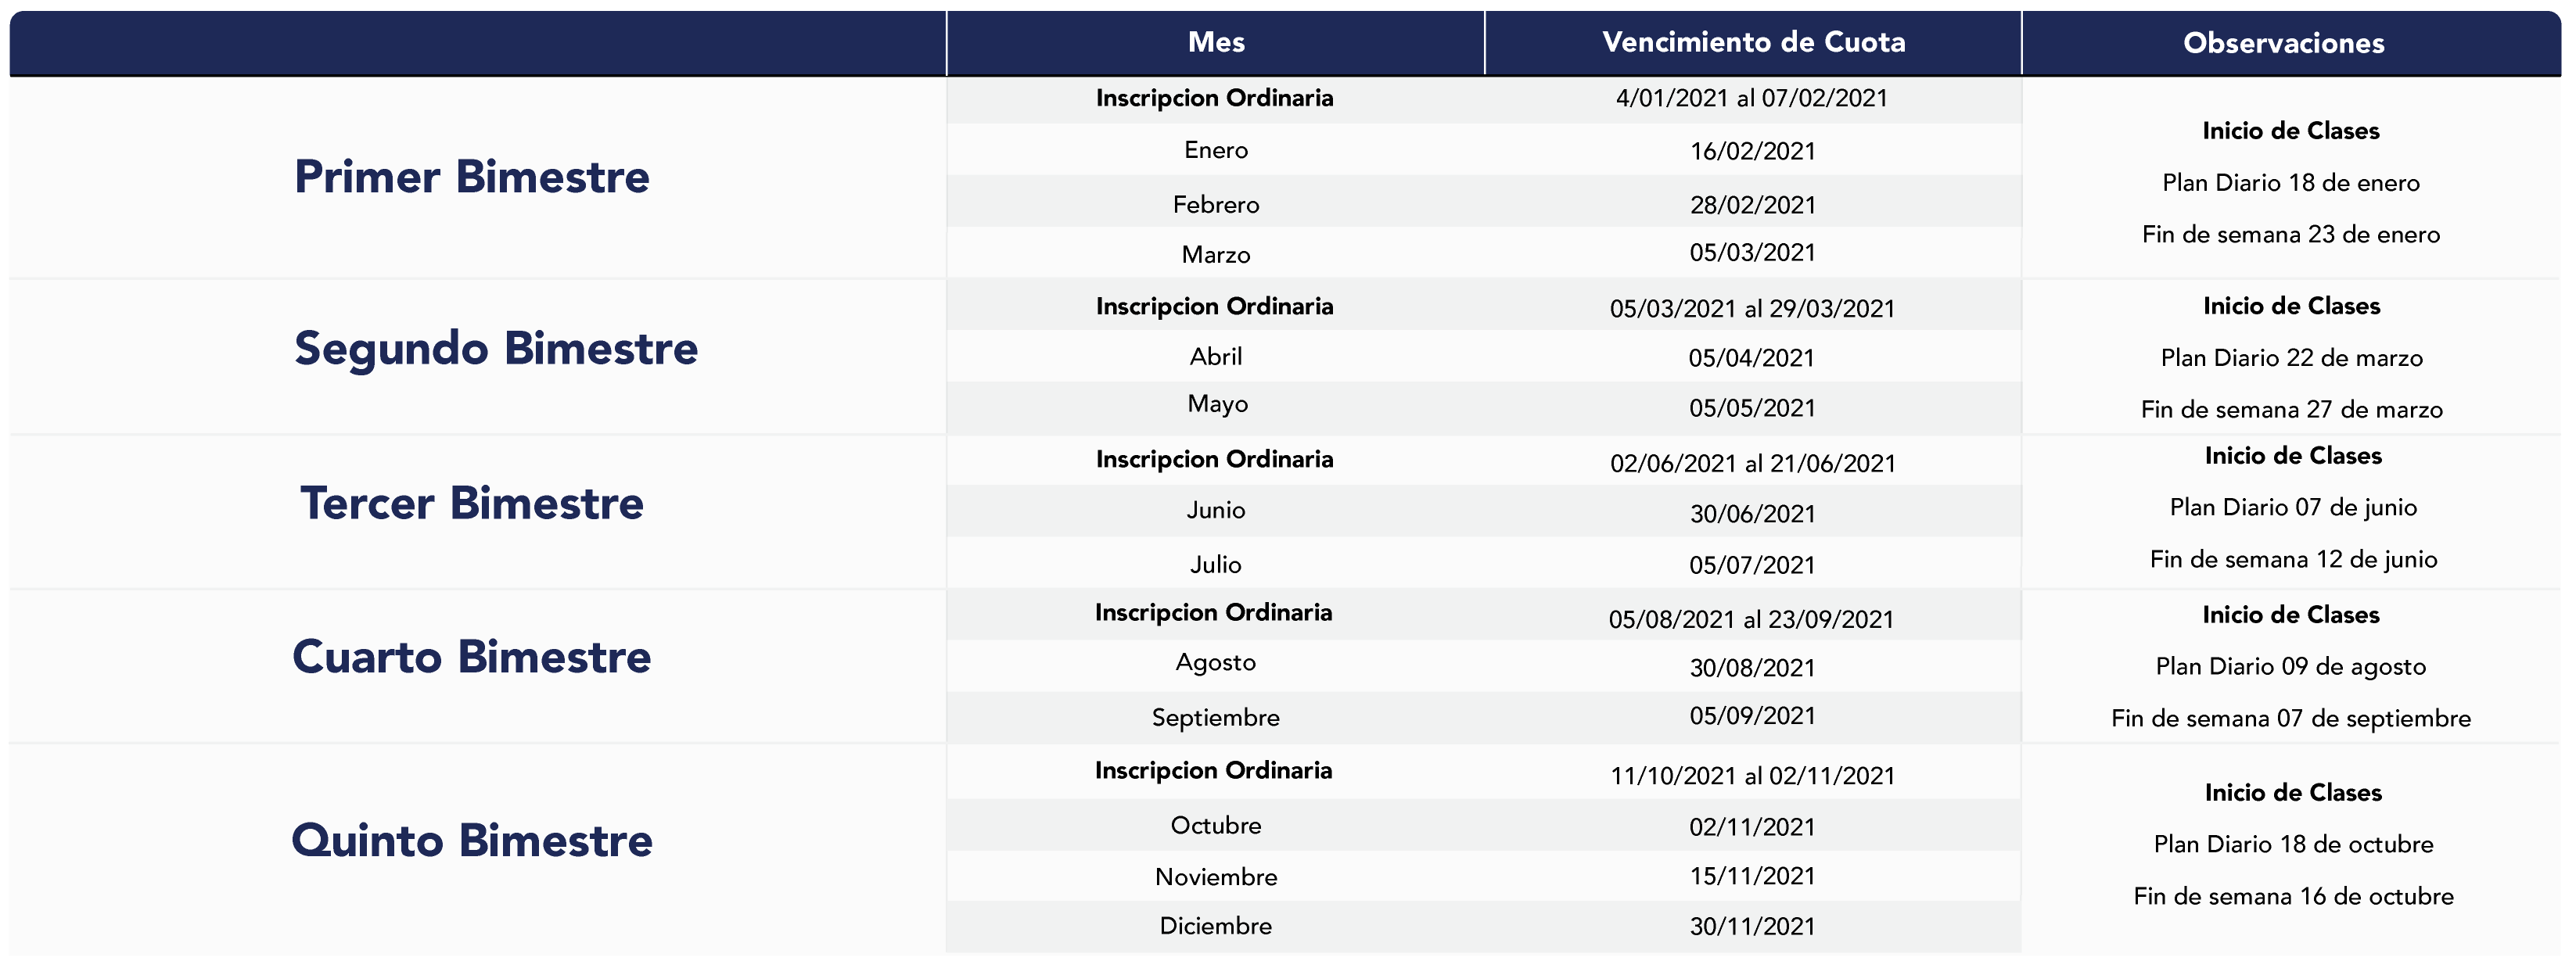
Task: Click the Diciembre month cell
Action: tap(1216, 926)
